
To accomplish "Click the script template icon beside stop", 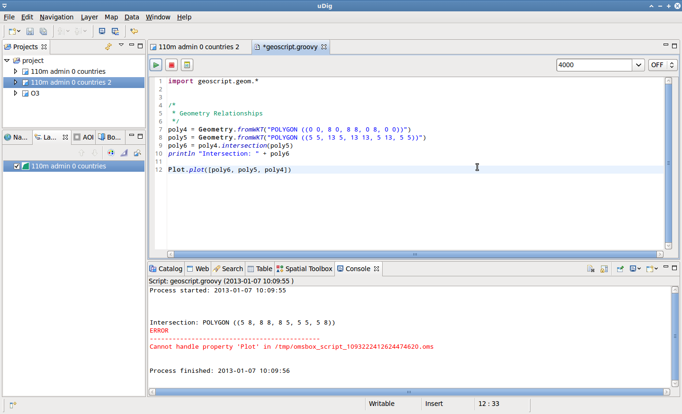I will [x=187, y=65].
